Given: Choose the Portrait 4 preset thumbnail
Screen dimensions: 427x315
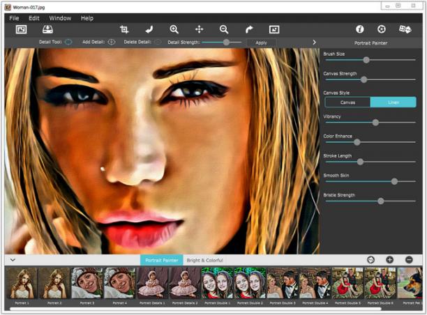Looking at the screenshot, I should point(119,283).
